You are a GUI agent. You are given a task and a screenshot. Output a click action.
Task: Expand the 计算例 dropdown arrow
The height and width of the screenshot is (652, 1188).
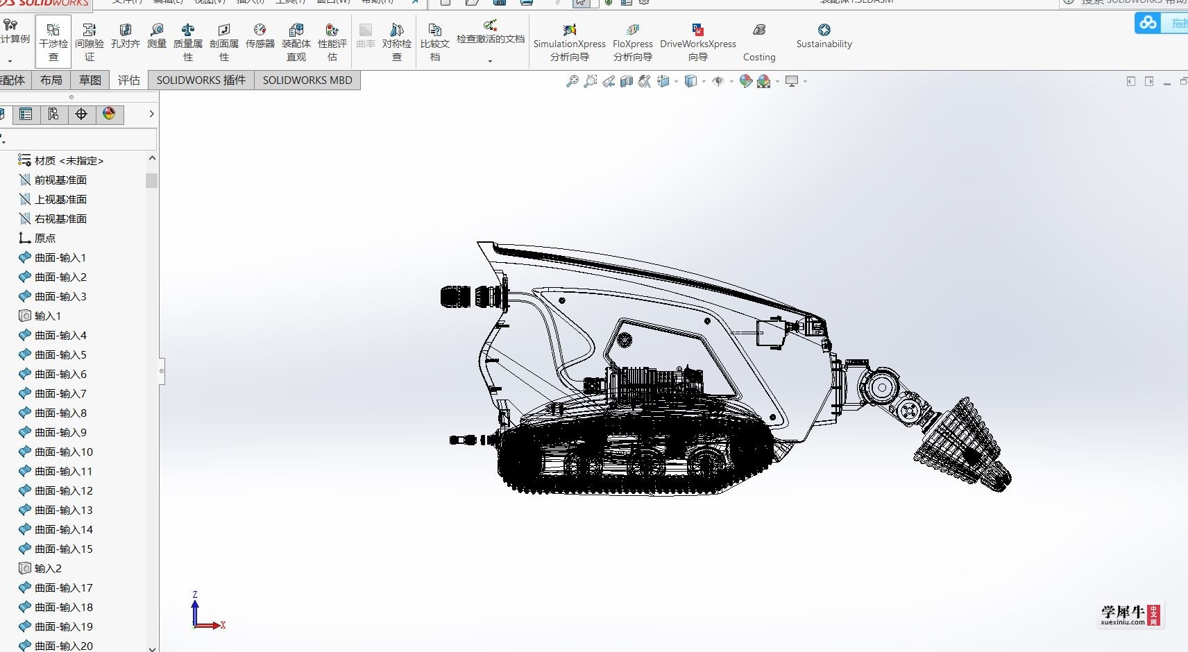tap(10, 61)
